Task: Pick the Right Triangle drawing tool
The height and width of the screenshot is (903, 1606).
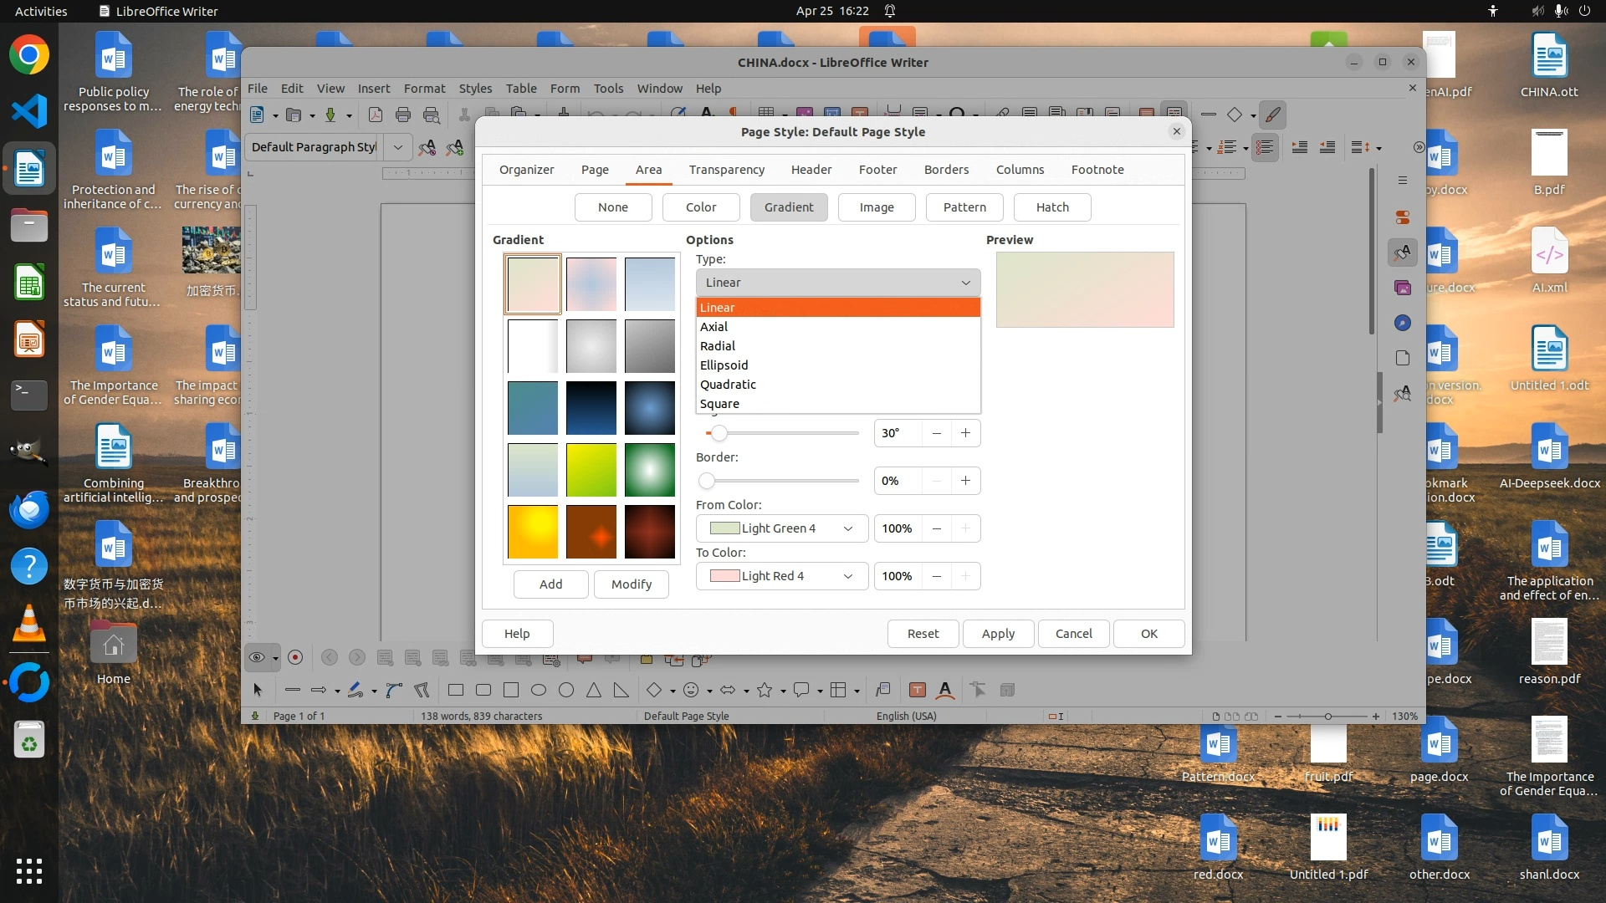Action: 621,690
